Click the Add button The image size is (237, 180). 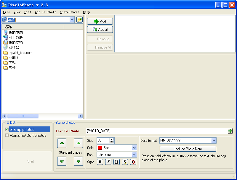pyautogui.click(x=100, y=21)
